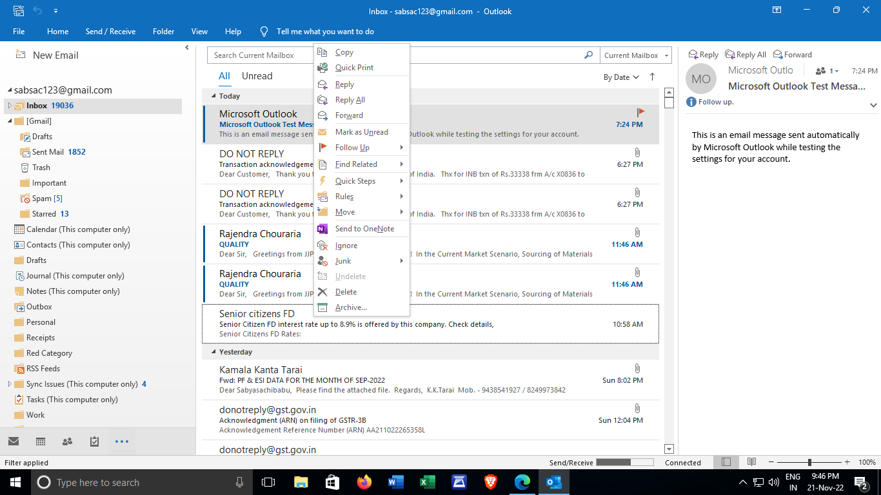Screen dimensions: 881x495
Task: Click Reply All button in reading pane
Action: [746, 55]
